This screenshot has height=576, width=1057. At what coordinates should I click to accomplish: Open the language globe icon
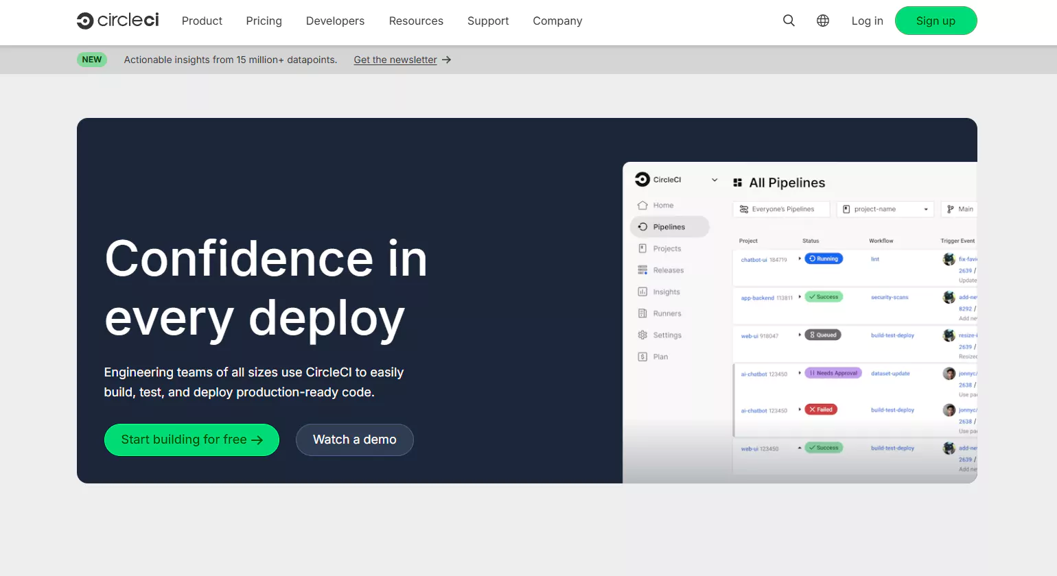pyautogui.click(x=822, y=21)
